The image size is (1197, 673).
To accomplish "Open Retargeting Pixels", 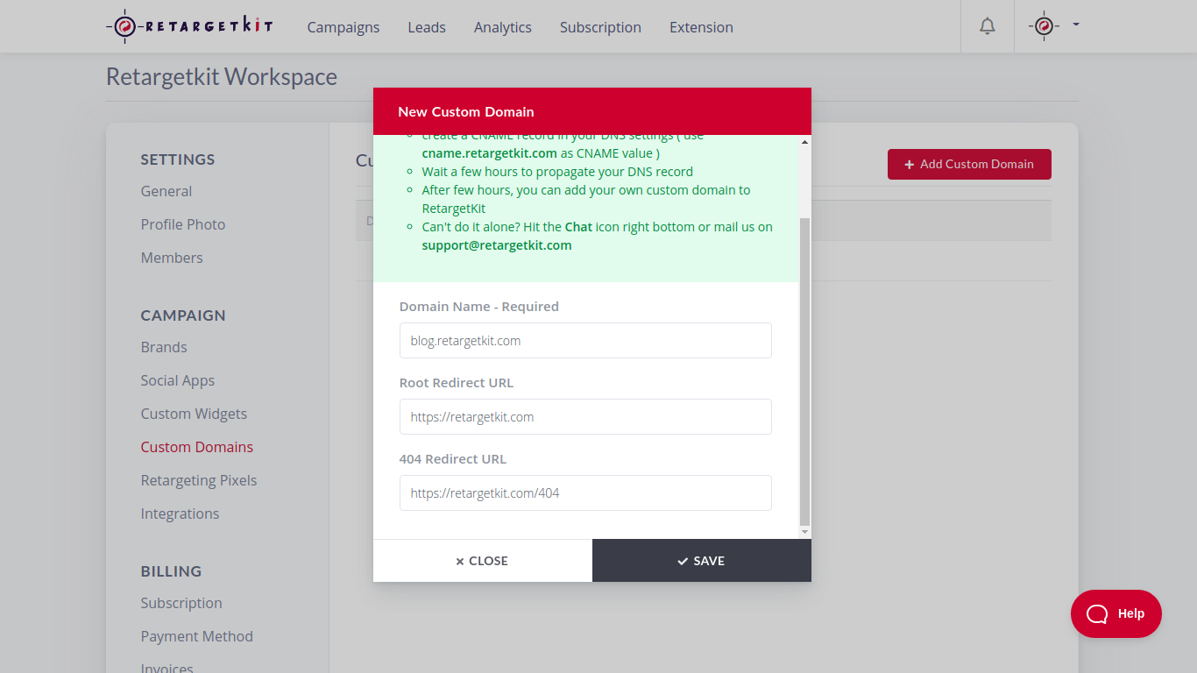I will [x=199, y=480].
